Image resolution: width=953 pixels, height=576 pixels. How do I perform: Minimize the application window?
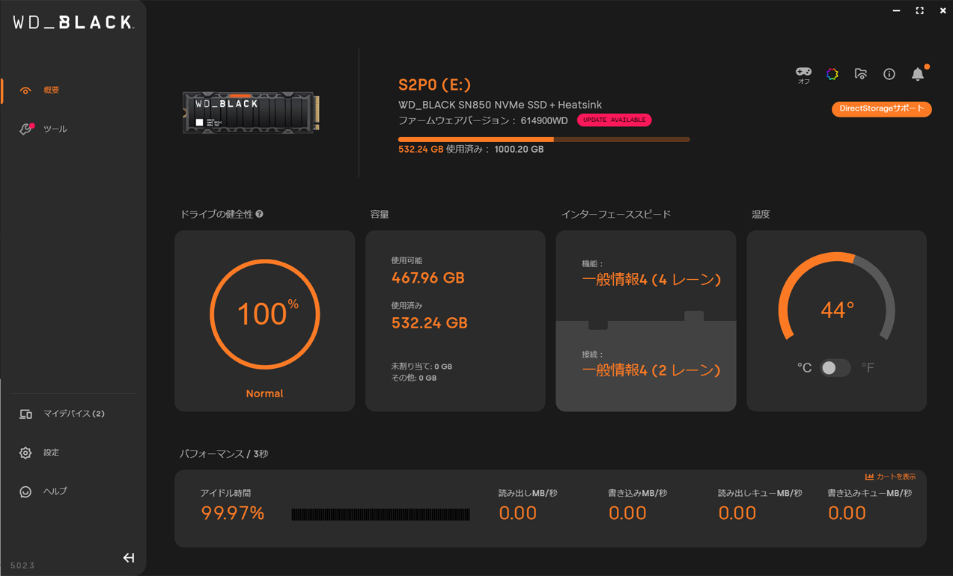pos(896,10)
